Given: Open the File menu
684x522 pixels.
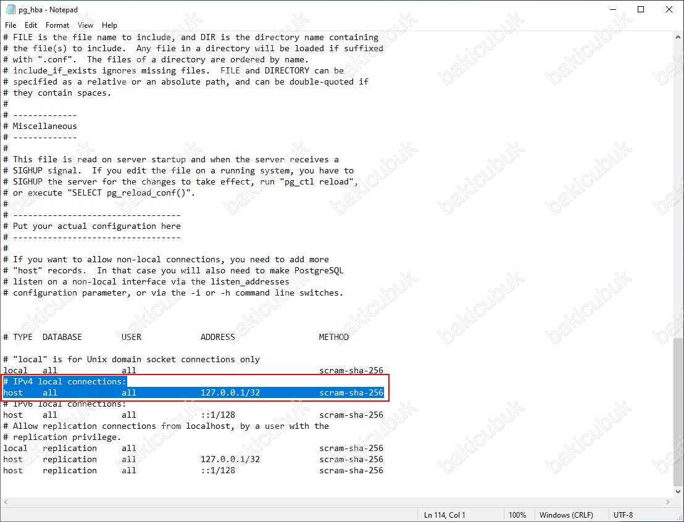Looking at the screenshot, I should click(x=10, y=25).
